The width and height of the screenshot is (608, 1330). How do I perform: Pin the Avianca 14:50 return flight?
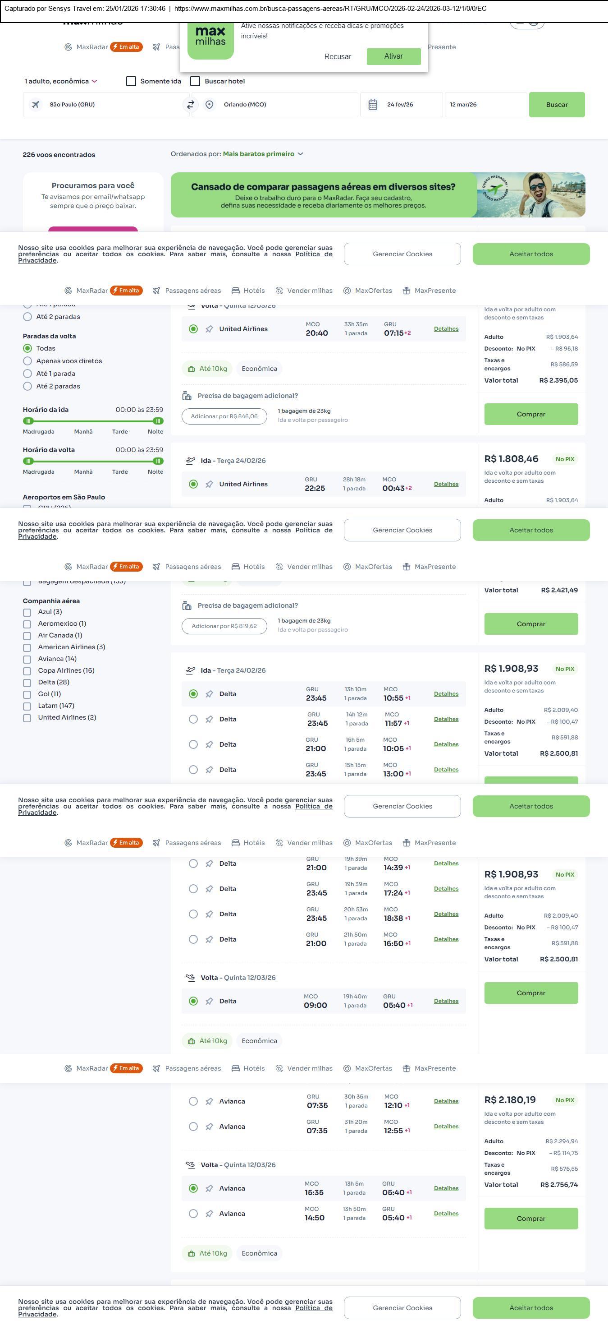[x=210, y=1214]
